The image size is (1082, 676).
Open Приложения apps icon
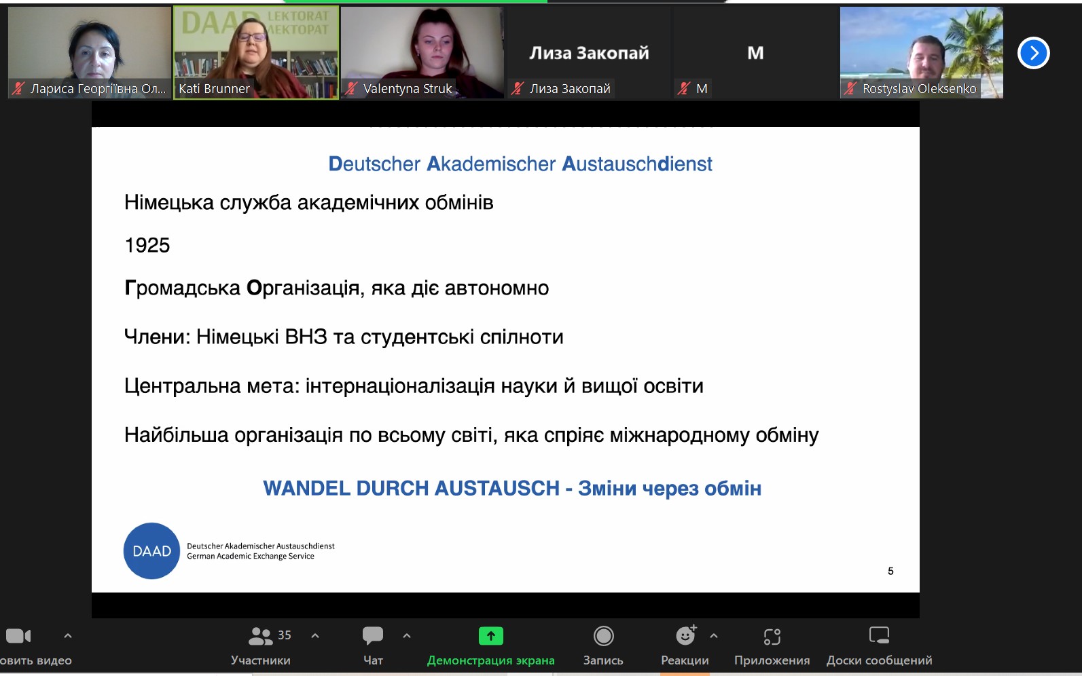pos(772,636)
